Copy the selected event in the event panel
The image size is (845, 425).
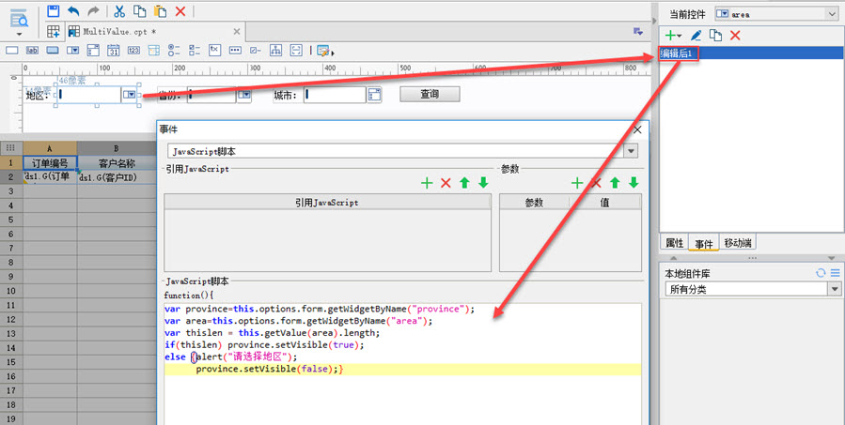click(715, 36)
